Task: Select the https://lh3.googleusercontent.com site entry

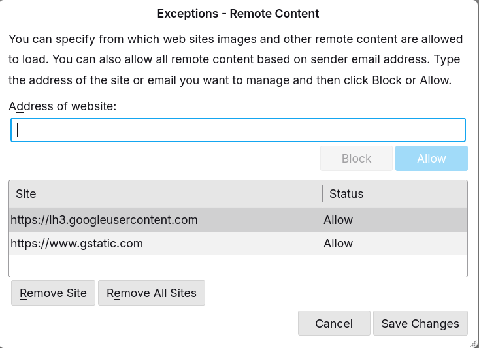Action: [239, 220]
